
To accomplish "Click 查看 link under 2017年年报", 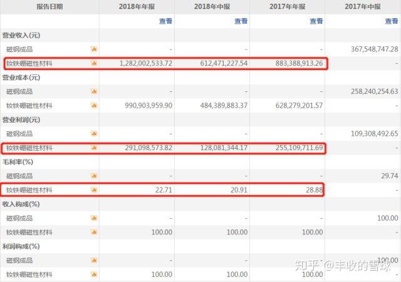I will tap(316, 21).
